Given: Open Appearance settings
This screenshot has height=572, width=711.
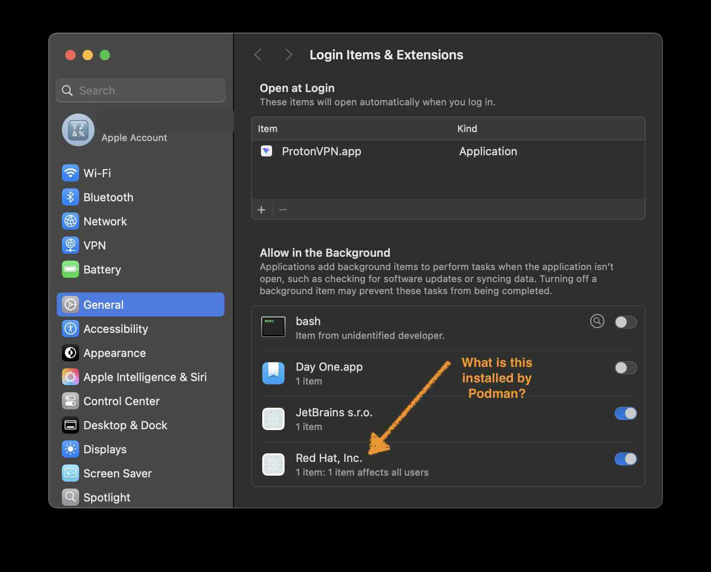Looking at the screenshot, I should [141, 353].
